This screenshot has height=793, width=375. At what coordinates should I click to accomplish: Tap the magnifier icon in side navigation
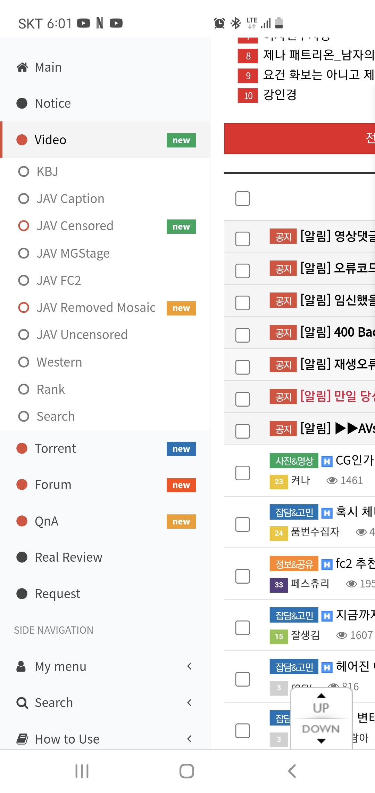(x=22, y=703)
